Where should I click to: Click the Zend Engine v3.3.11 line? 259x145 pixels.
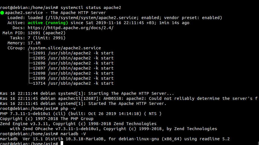(x=78, y=124)
